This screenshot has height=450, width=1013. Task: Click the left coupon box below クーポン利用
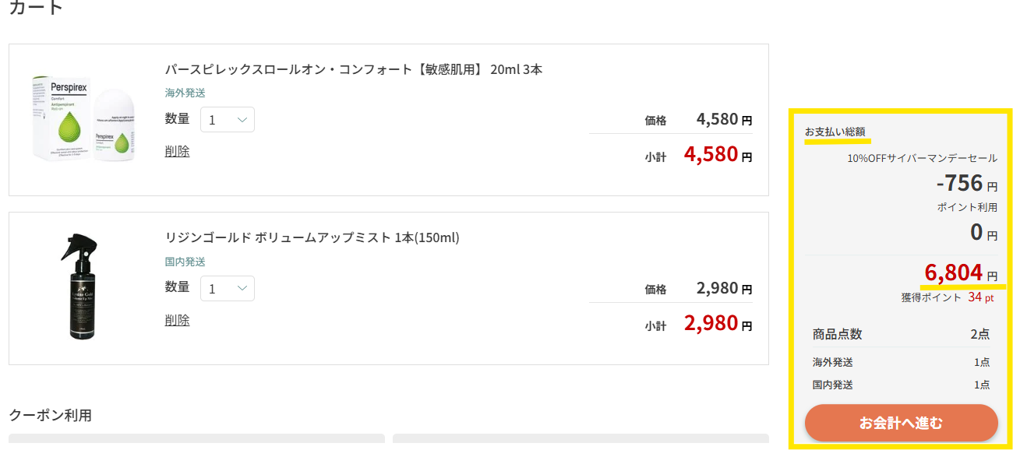pyautogui.click(x=196, y=441)
